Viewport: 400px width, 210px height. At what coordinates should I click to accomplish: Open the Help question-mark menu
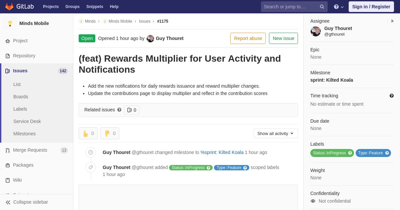tap(339, 7)
